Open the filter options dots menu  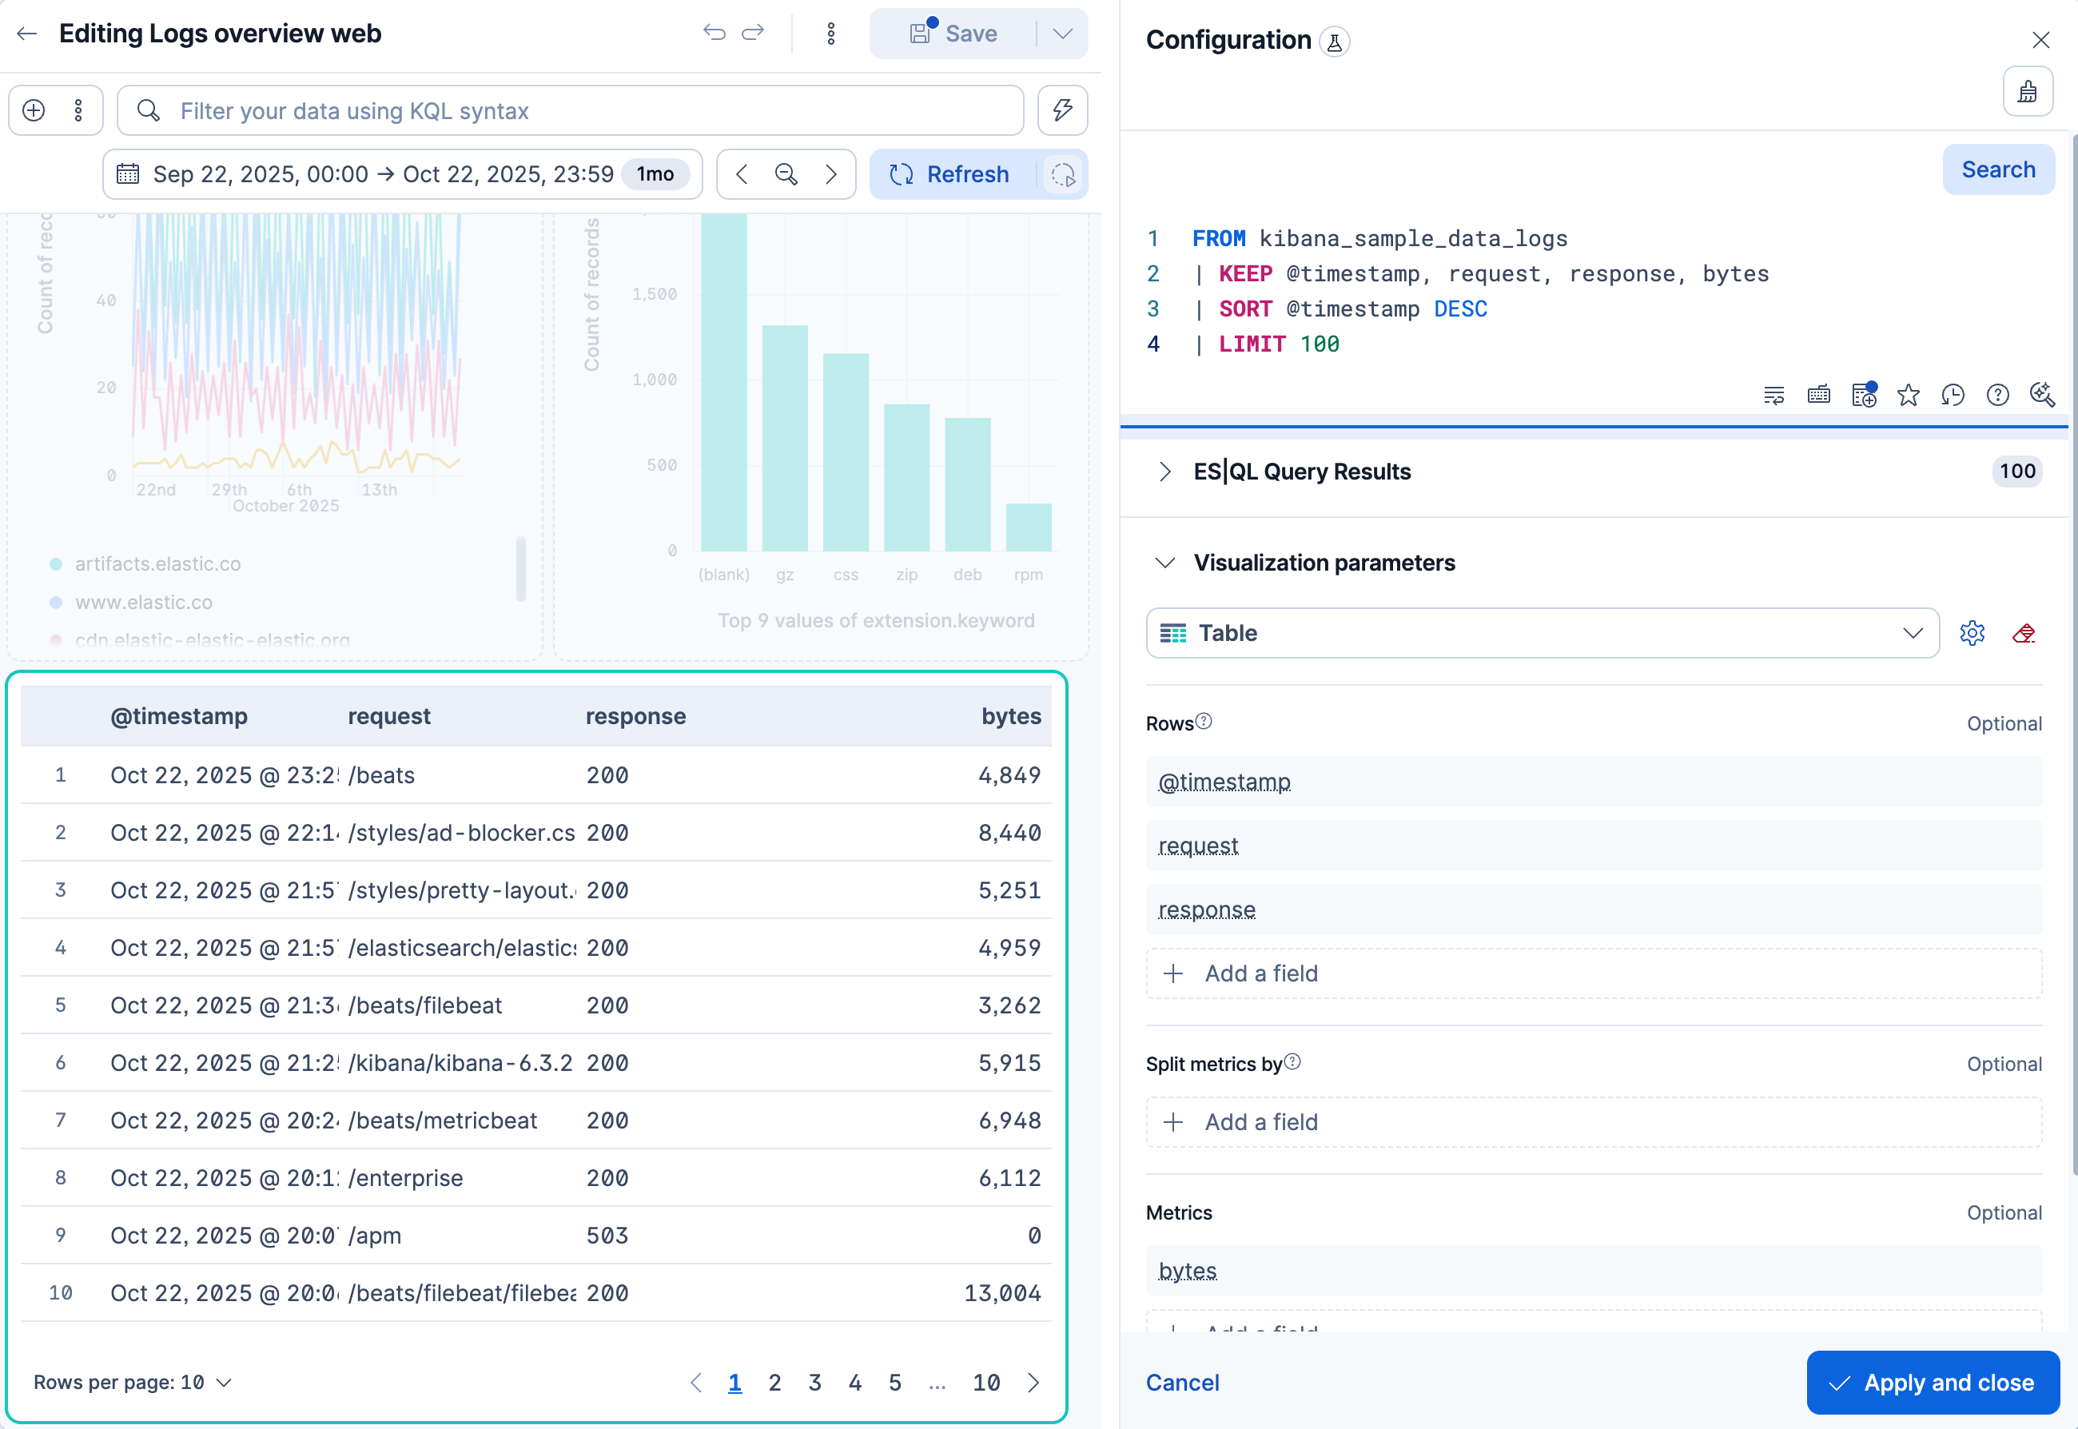point(79,110)
